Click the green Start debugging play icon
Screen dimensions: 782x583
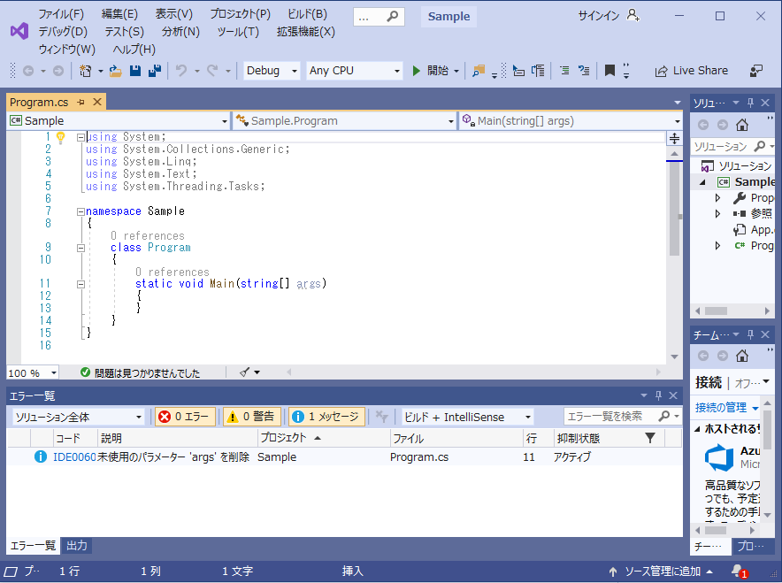[x=416, y=71]
